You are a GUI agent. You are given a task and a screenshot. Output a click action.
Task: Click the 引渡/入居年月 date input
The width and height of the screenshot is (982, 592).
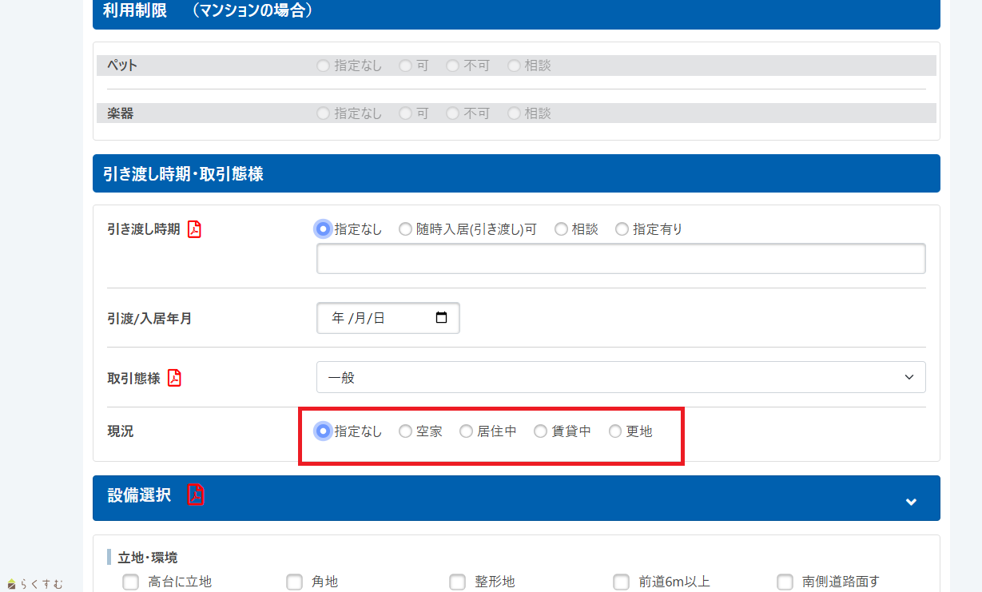click(x=376, y=318)
